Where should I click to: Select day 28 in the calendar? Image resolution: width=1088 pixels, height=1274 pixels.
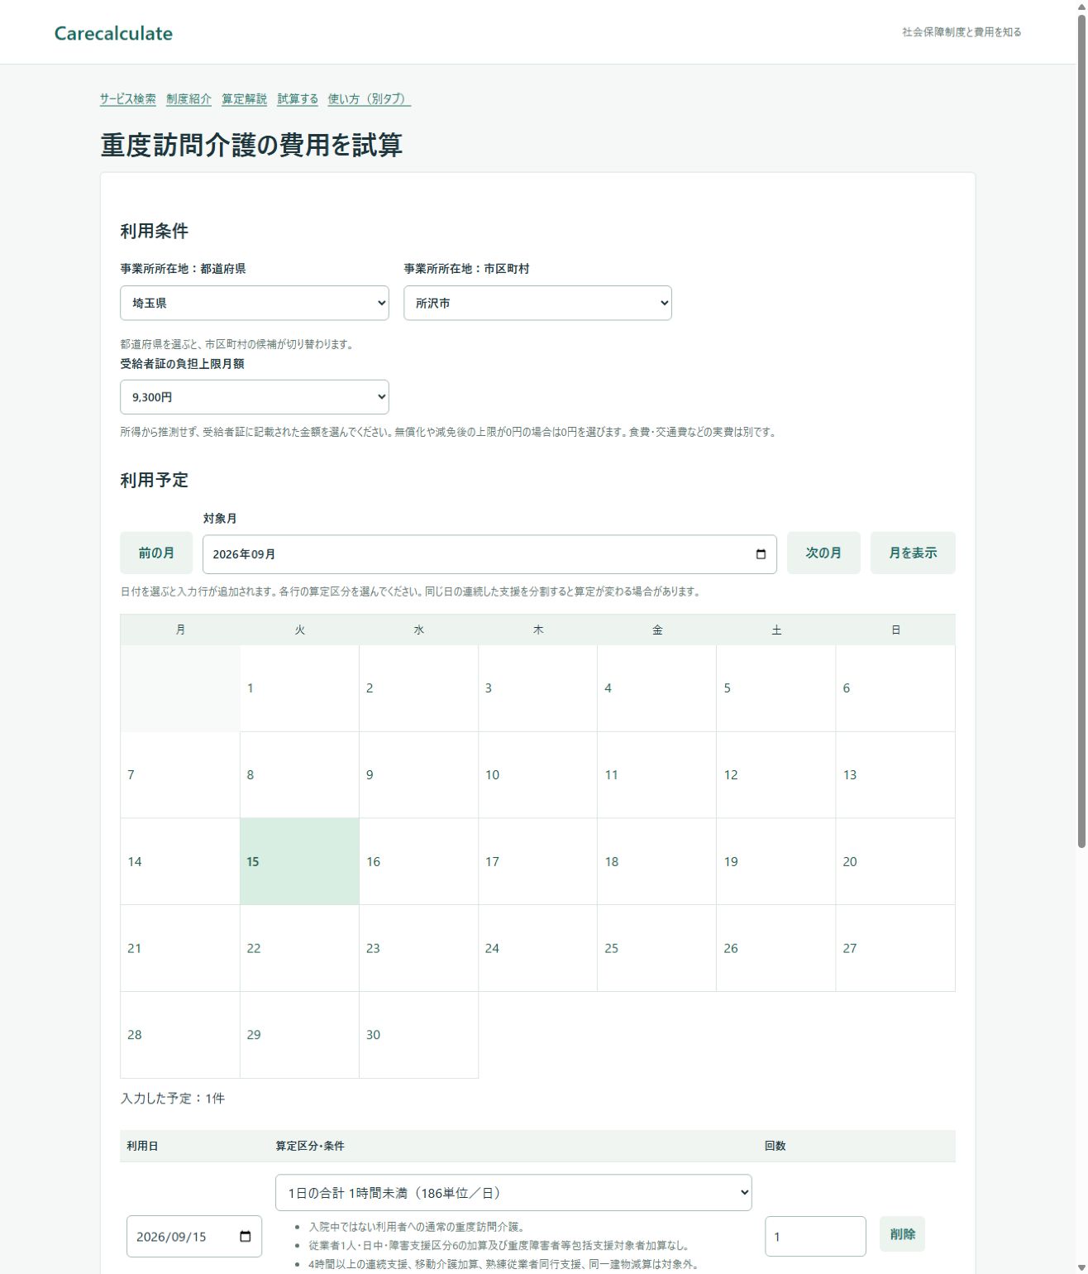[x=180, y=1035]
